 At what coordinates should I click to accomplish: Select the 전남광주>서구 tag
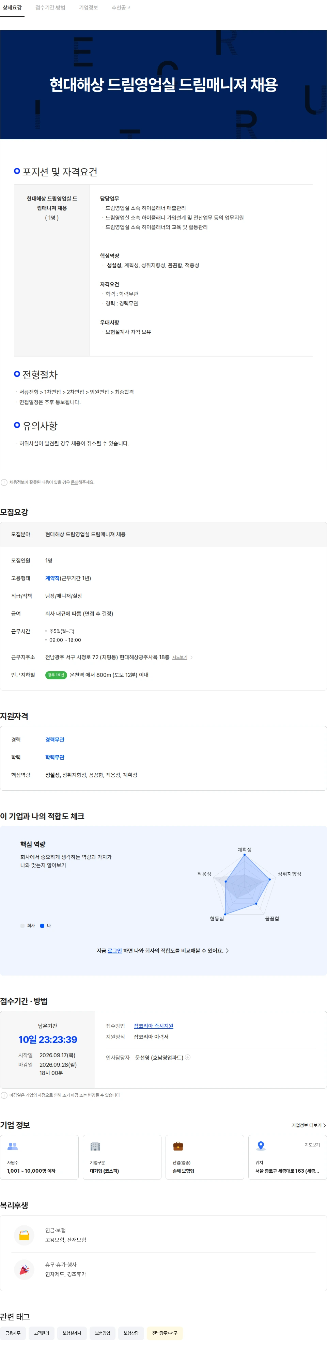click(x=165, y=1333)
